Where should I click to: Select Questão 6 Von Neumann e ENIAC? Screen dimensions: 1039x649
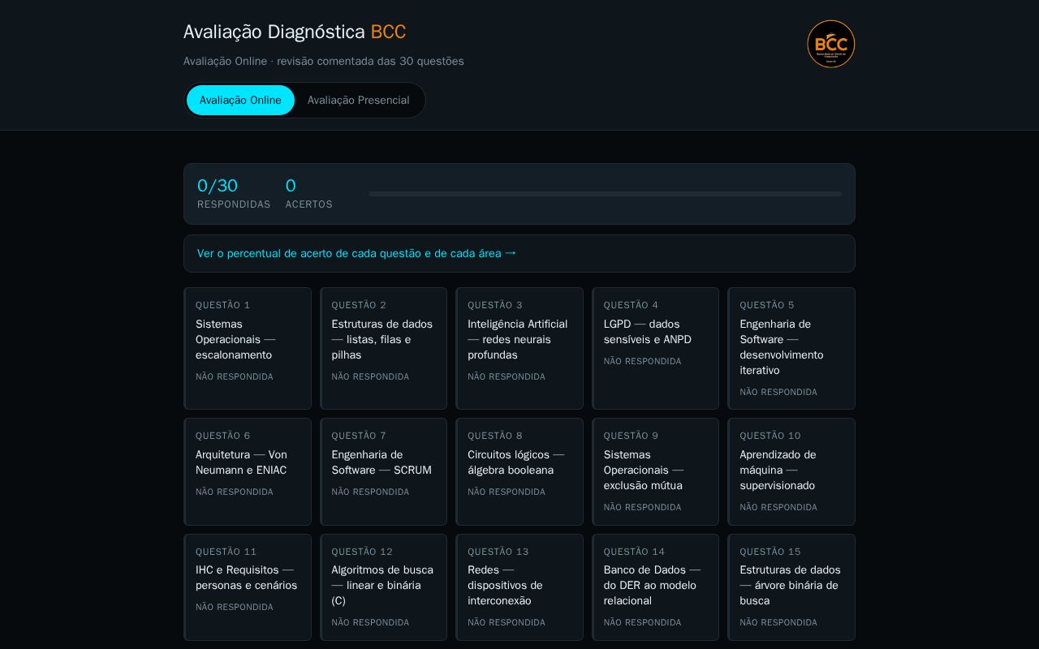coord(248,471)
